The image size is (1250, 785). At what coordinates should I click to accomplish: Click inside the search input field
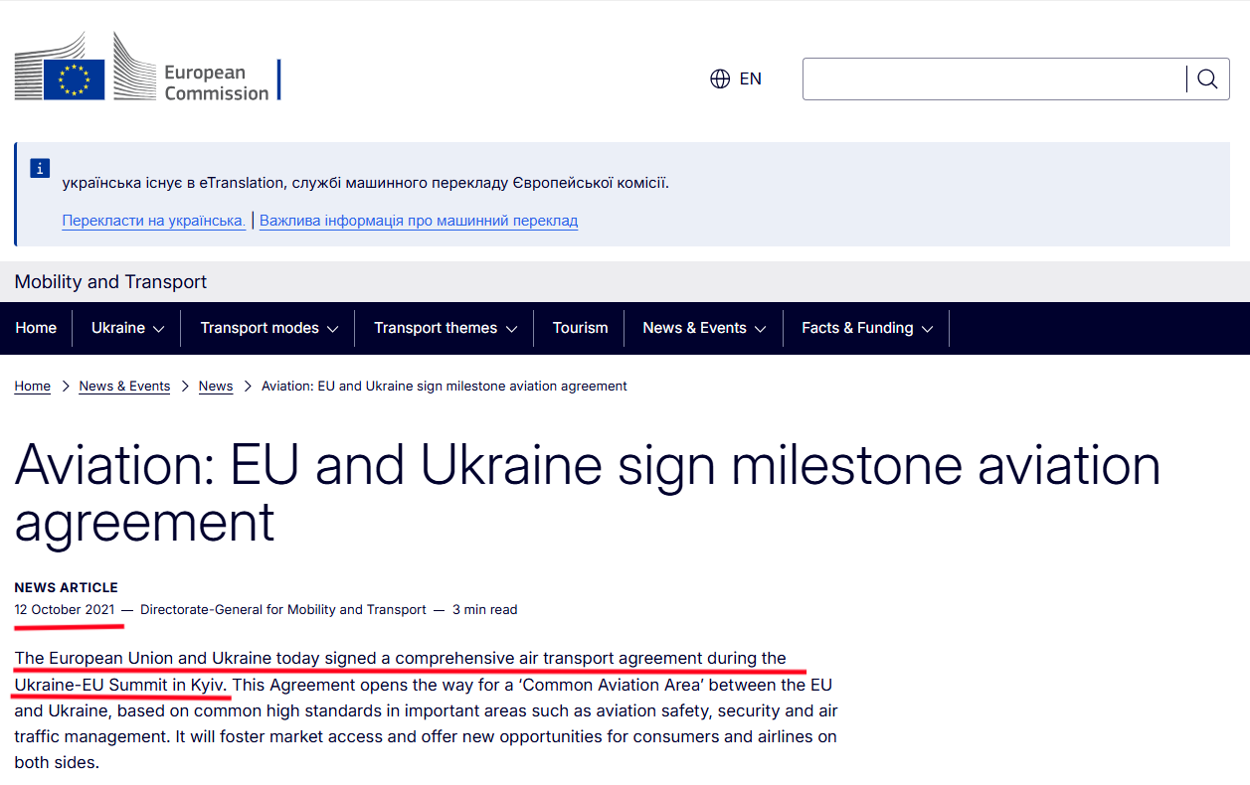coord(984,78)
